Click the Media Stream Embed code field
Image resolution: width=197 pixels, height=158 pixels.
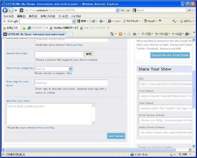165,132
